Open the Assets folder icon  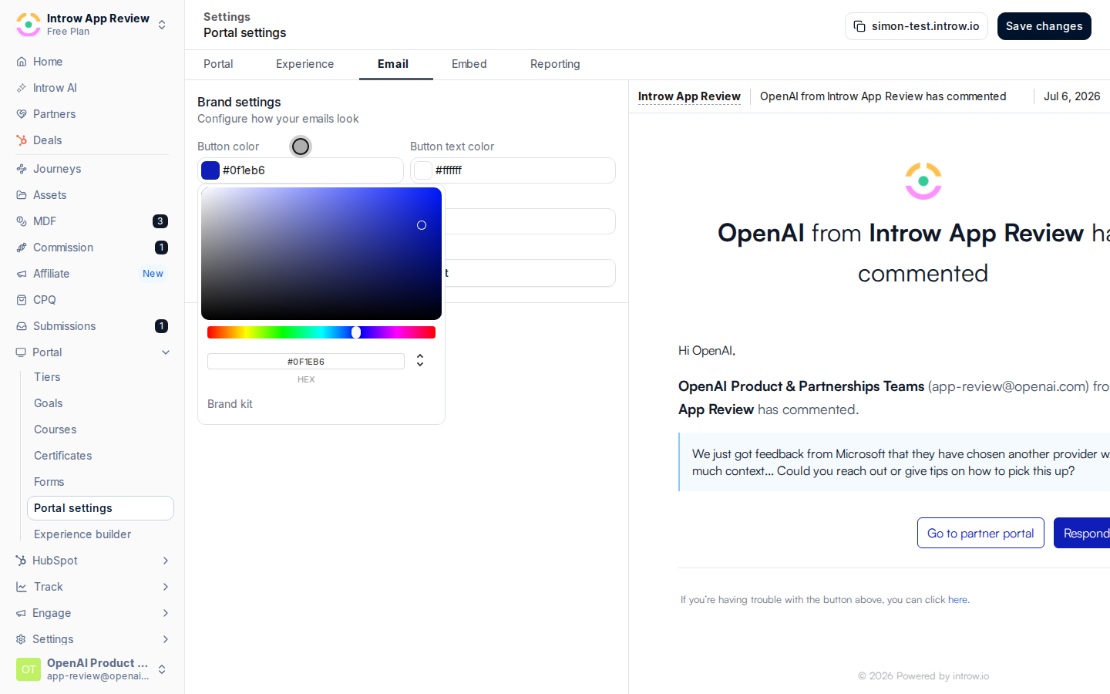[22, 195]
